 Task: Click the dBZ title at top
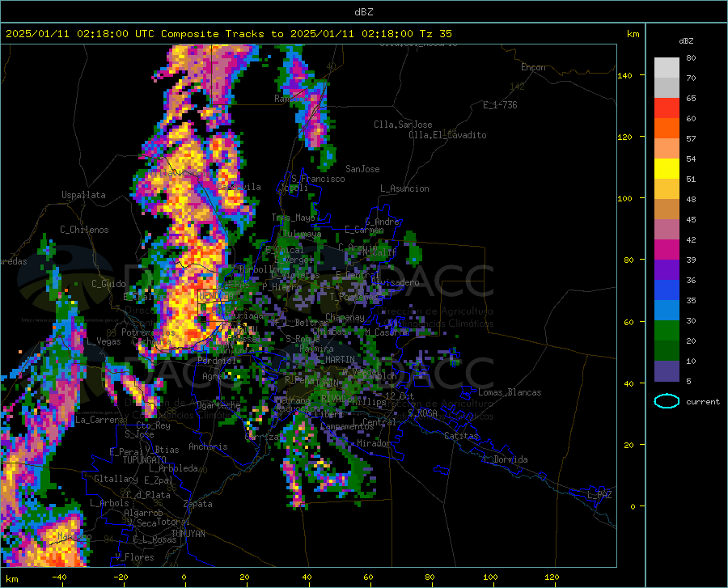click(363, 11)
